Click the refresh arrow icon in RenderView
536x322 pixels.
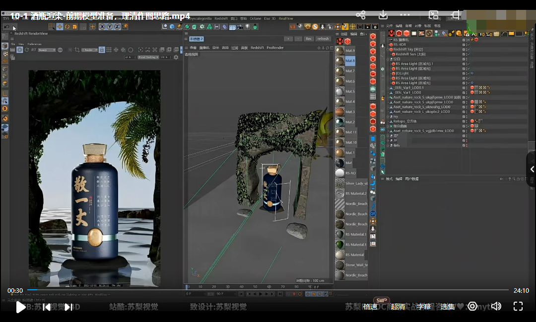(27, 50)
